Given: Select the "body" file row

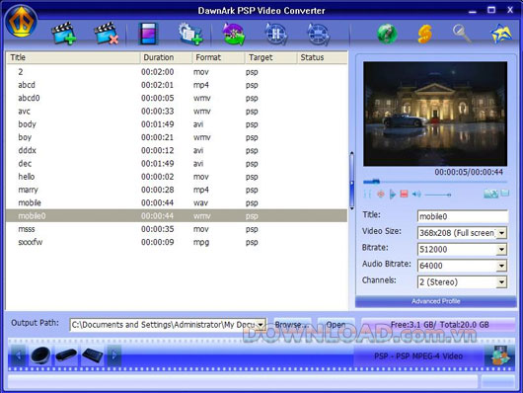Looking at the screenshot, I should [177, 124].
